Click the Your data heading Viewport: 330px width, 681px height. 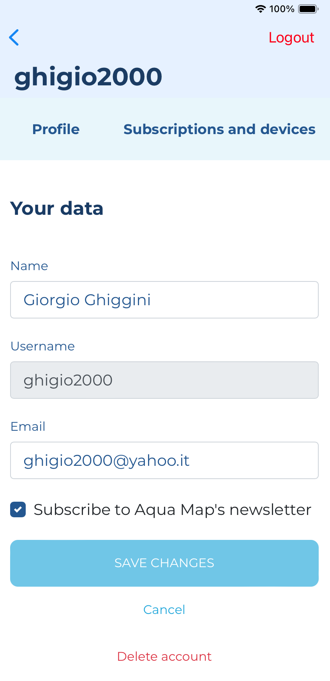(x=57, y=208)
